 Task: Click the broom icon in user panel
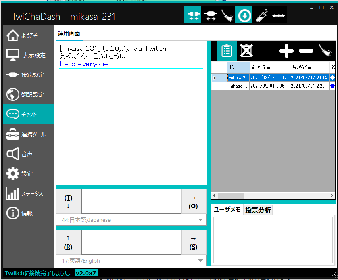[x=326, y=51]
